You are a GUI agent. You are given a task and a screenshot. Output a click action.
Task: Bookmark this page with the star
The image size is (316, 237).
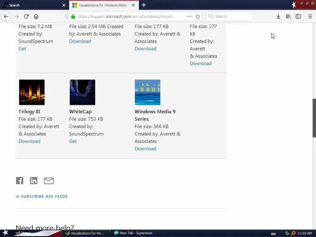pyautogui.click(x=198, y=16)
